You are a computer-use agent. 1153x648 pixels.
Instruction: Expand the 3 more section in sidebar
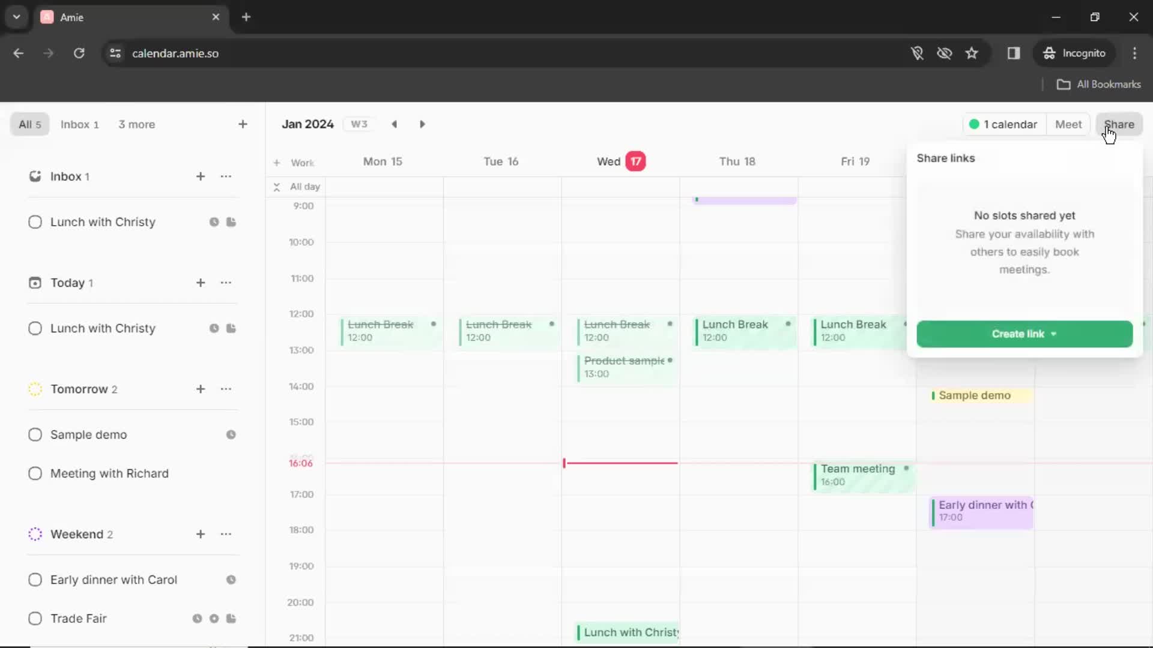pyautogui.click(x=136, y=124)
